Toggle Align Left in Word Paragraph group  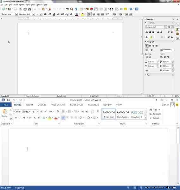click(x=63, y=117)
